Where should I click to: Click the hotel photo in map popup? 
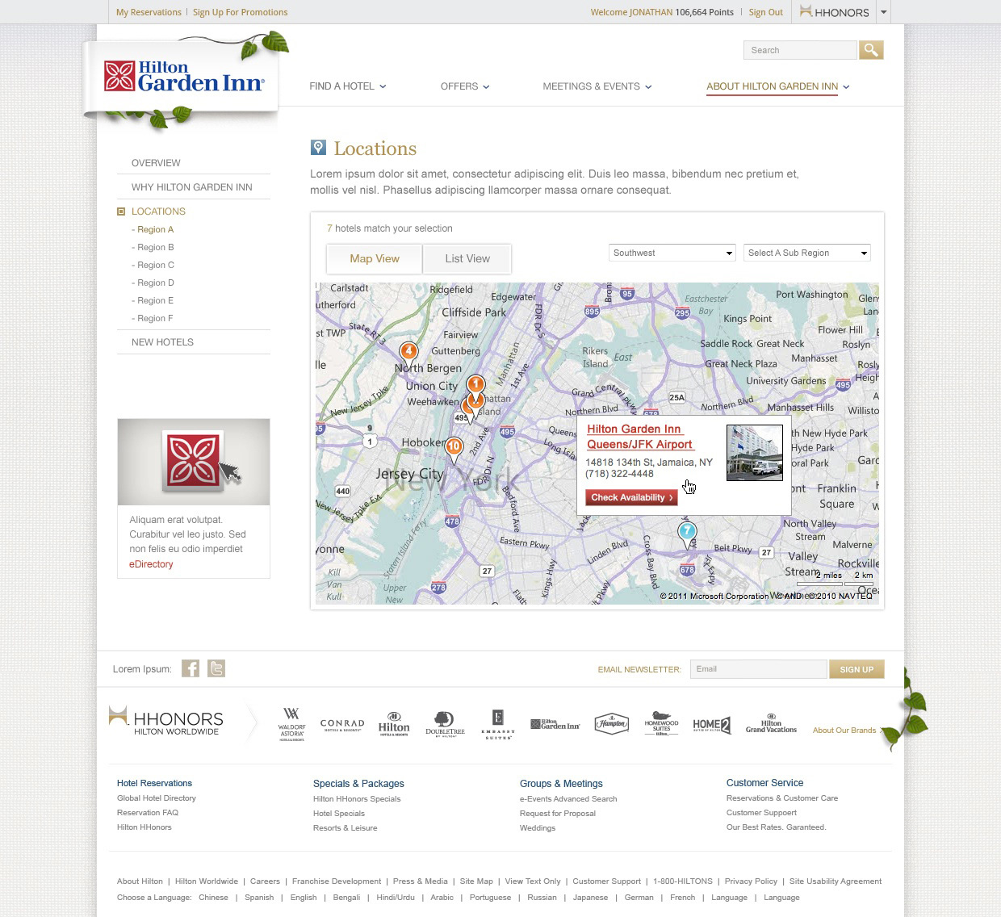(x=755, y=453)
